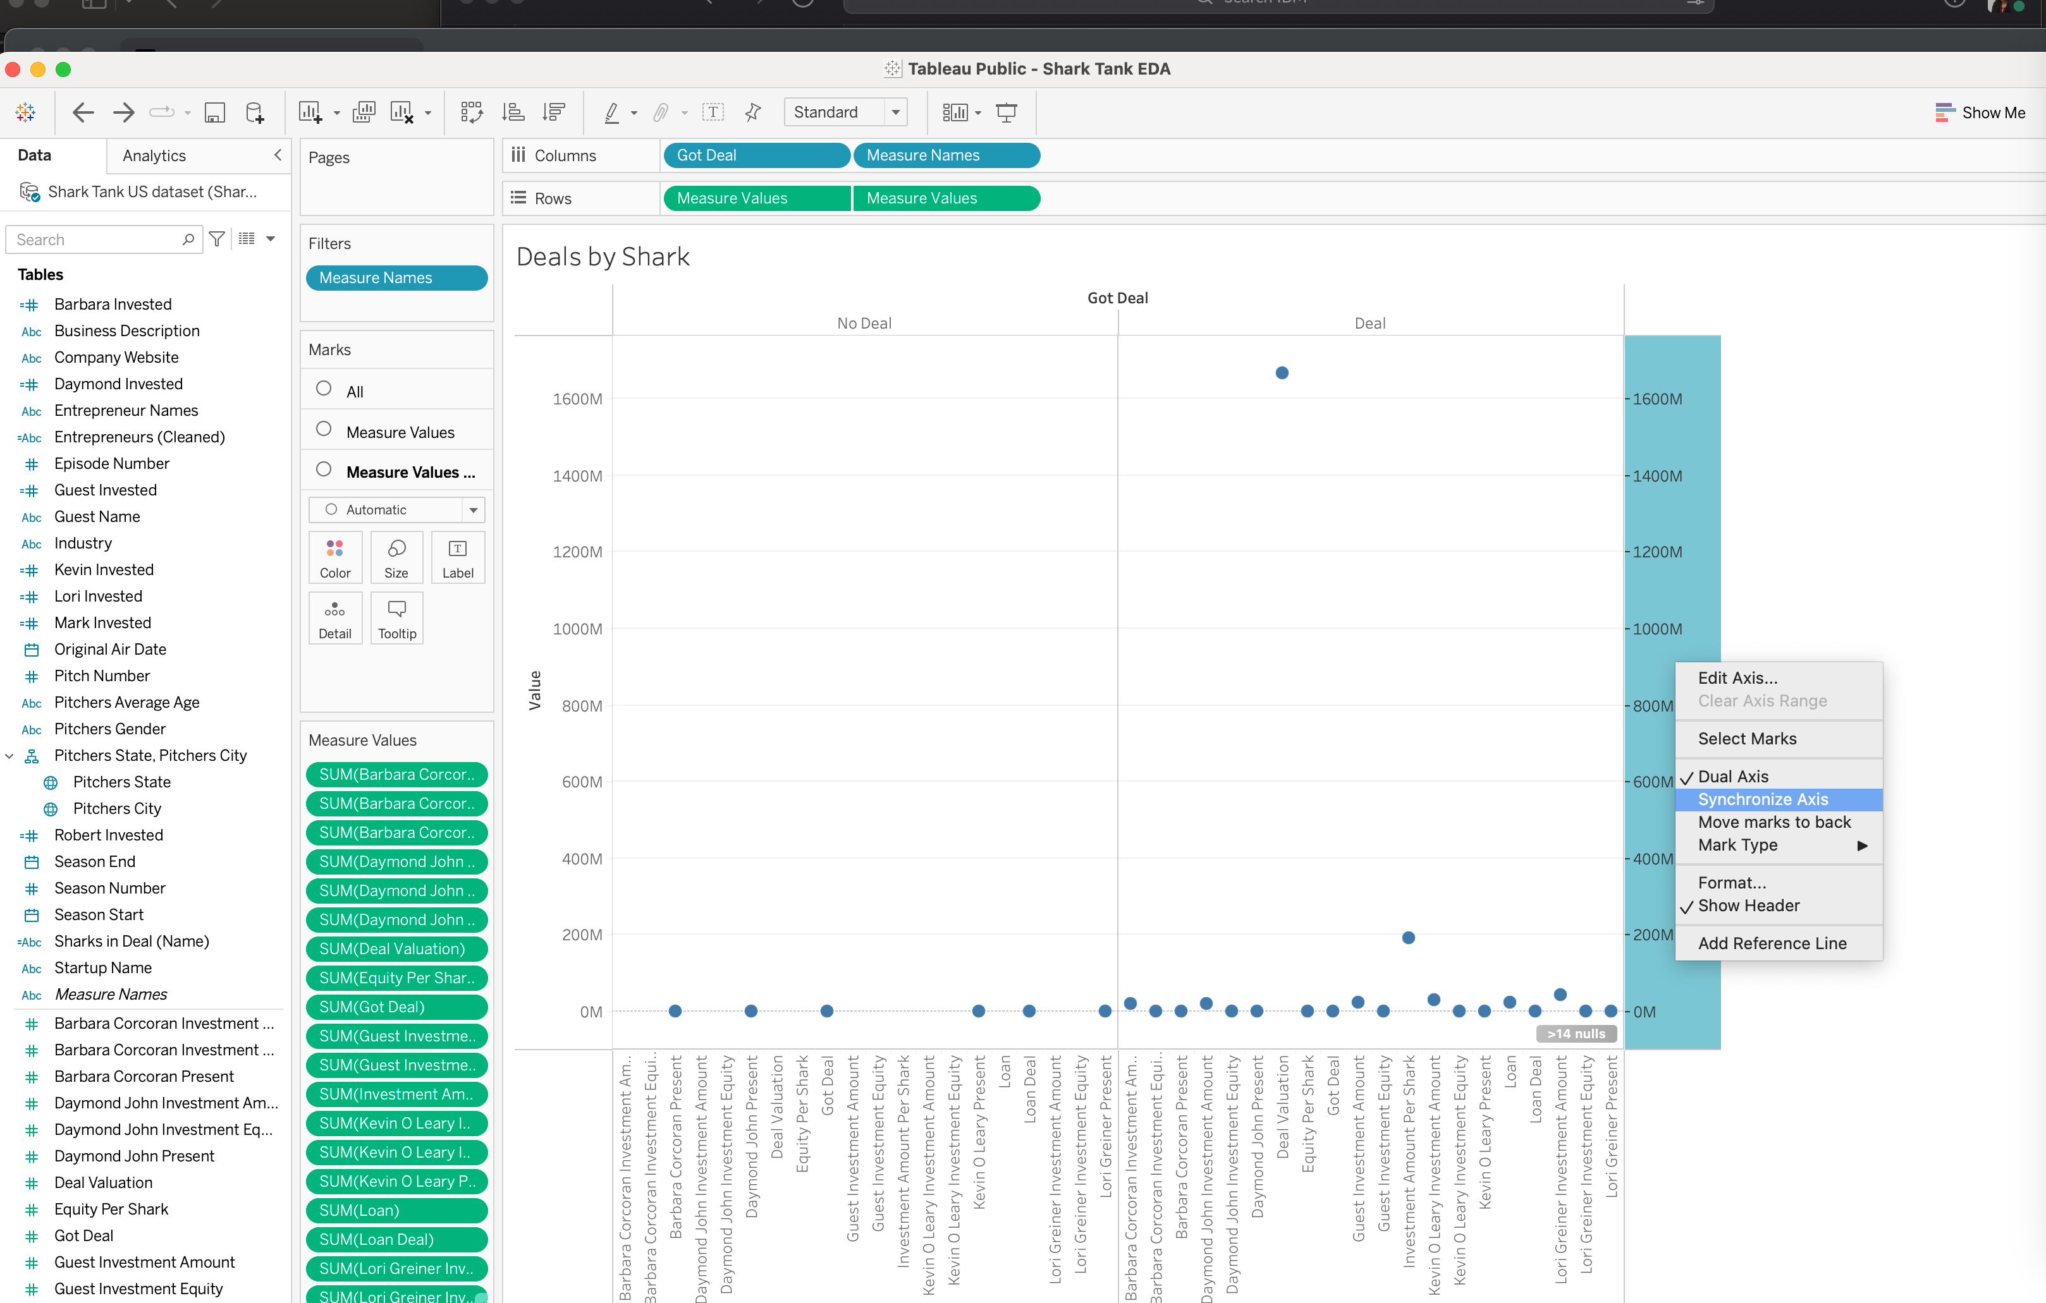Collapse the Pitchers State, Pitchers City hierarchy
Screen dimensions: 2046x1303
tap(9, 755)
